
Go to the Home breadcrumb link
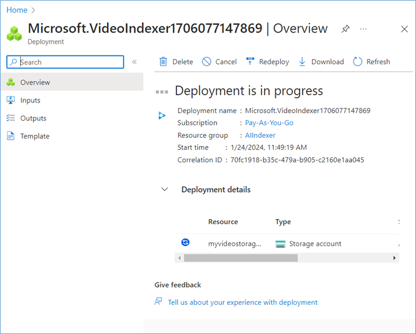[17, 10]
